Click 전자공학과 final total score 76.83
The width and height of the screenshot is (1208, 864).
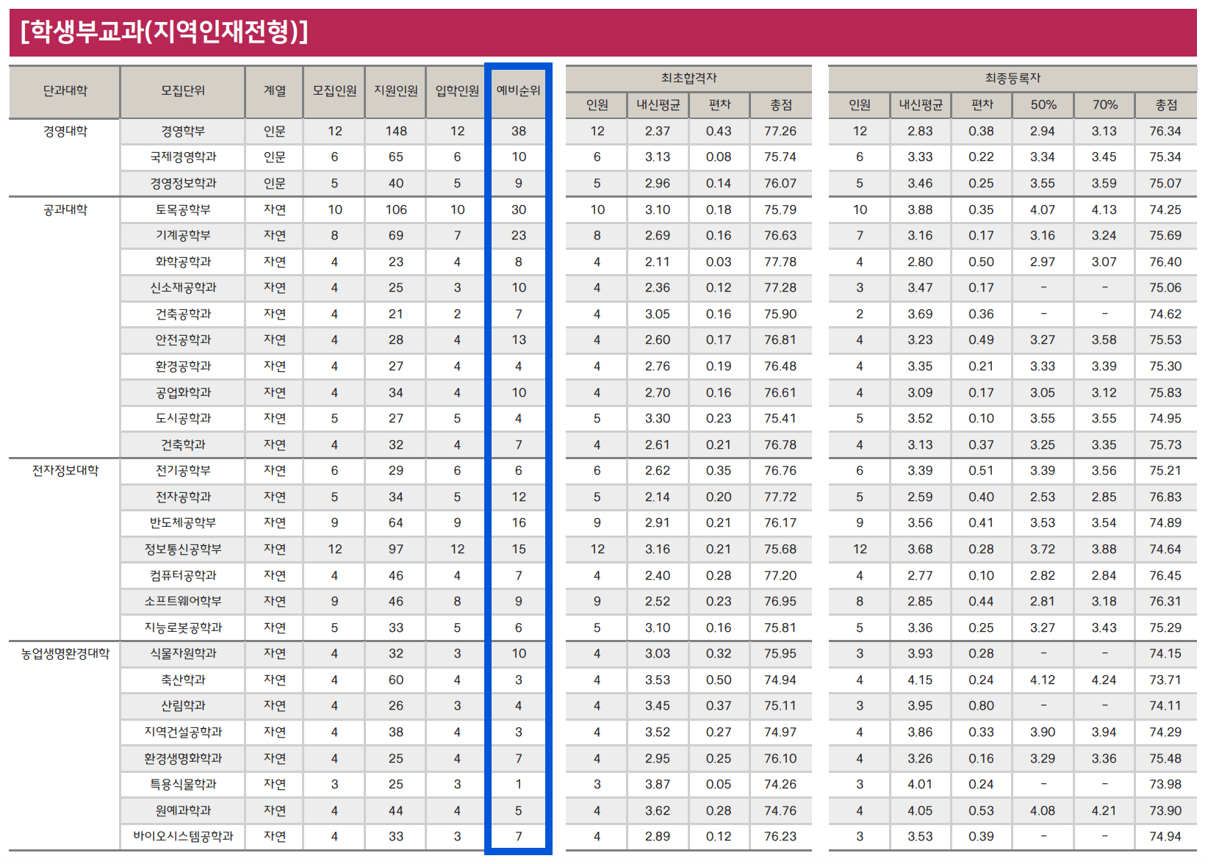coord(1165,497)
